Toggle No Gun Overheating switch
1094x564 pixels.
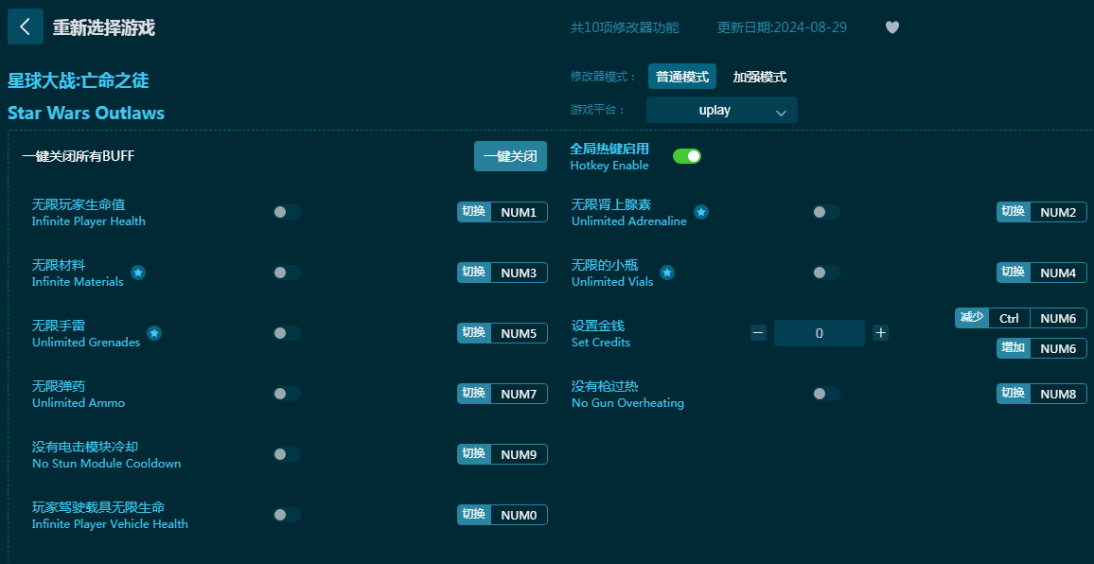pos(825,394)
